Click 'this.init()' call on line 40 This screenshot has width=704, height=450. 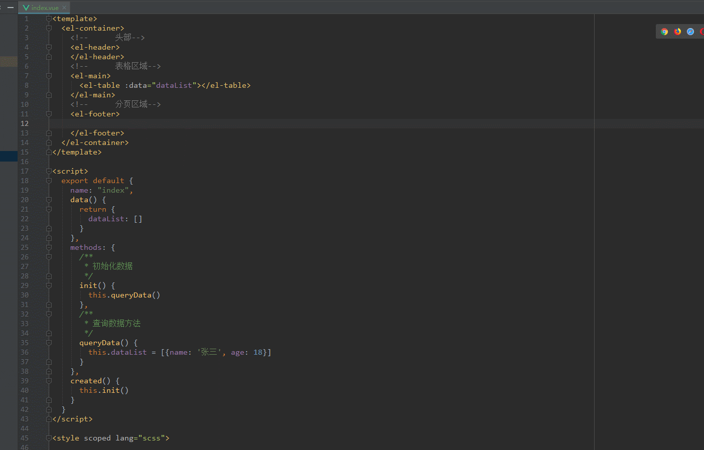[104, 390]
